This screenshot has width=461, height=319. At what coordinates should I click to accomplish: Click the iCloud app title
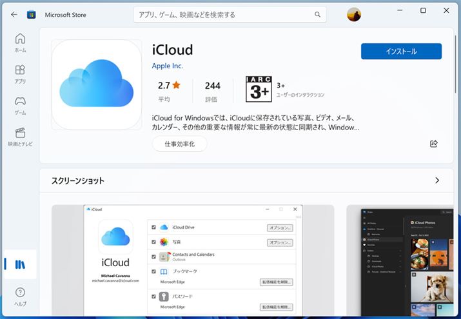pyautogui.click(x=172, y=50)
